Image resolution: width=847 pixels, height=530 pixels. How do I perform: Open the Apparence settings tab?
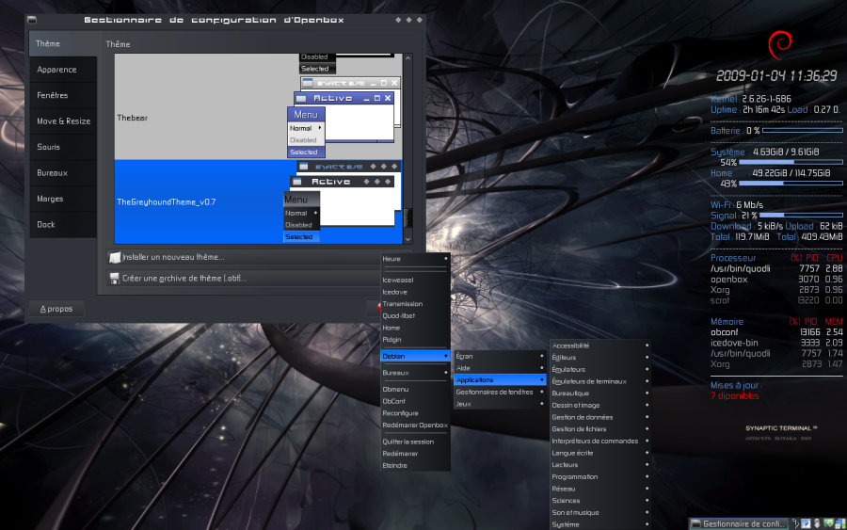(x=63, y=70)
